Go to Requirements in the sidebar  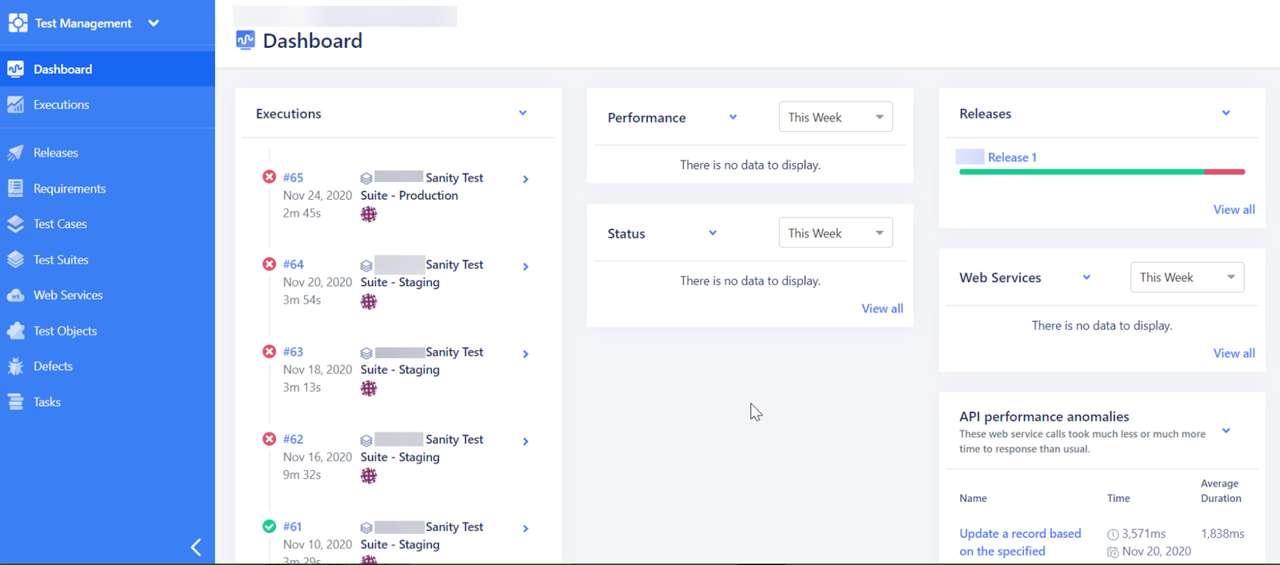click(69, 189)
